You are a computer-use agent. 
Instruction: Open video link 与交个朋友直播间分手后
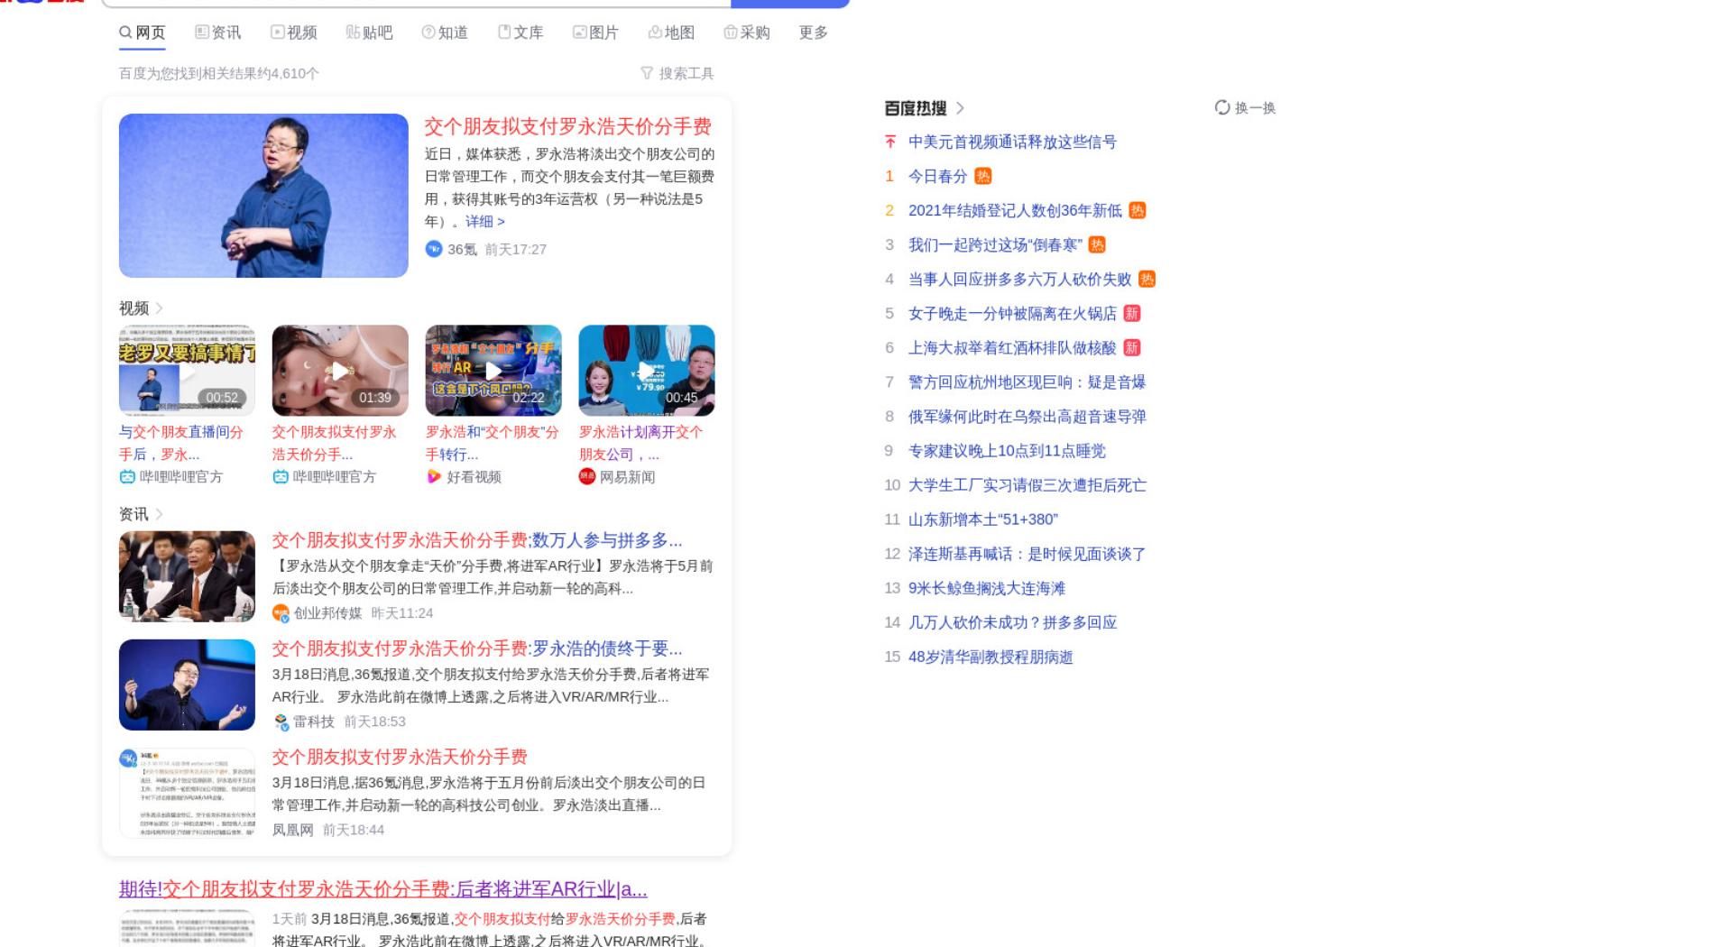(x=181, y=443)
